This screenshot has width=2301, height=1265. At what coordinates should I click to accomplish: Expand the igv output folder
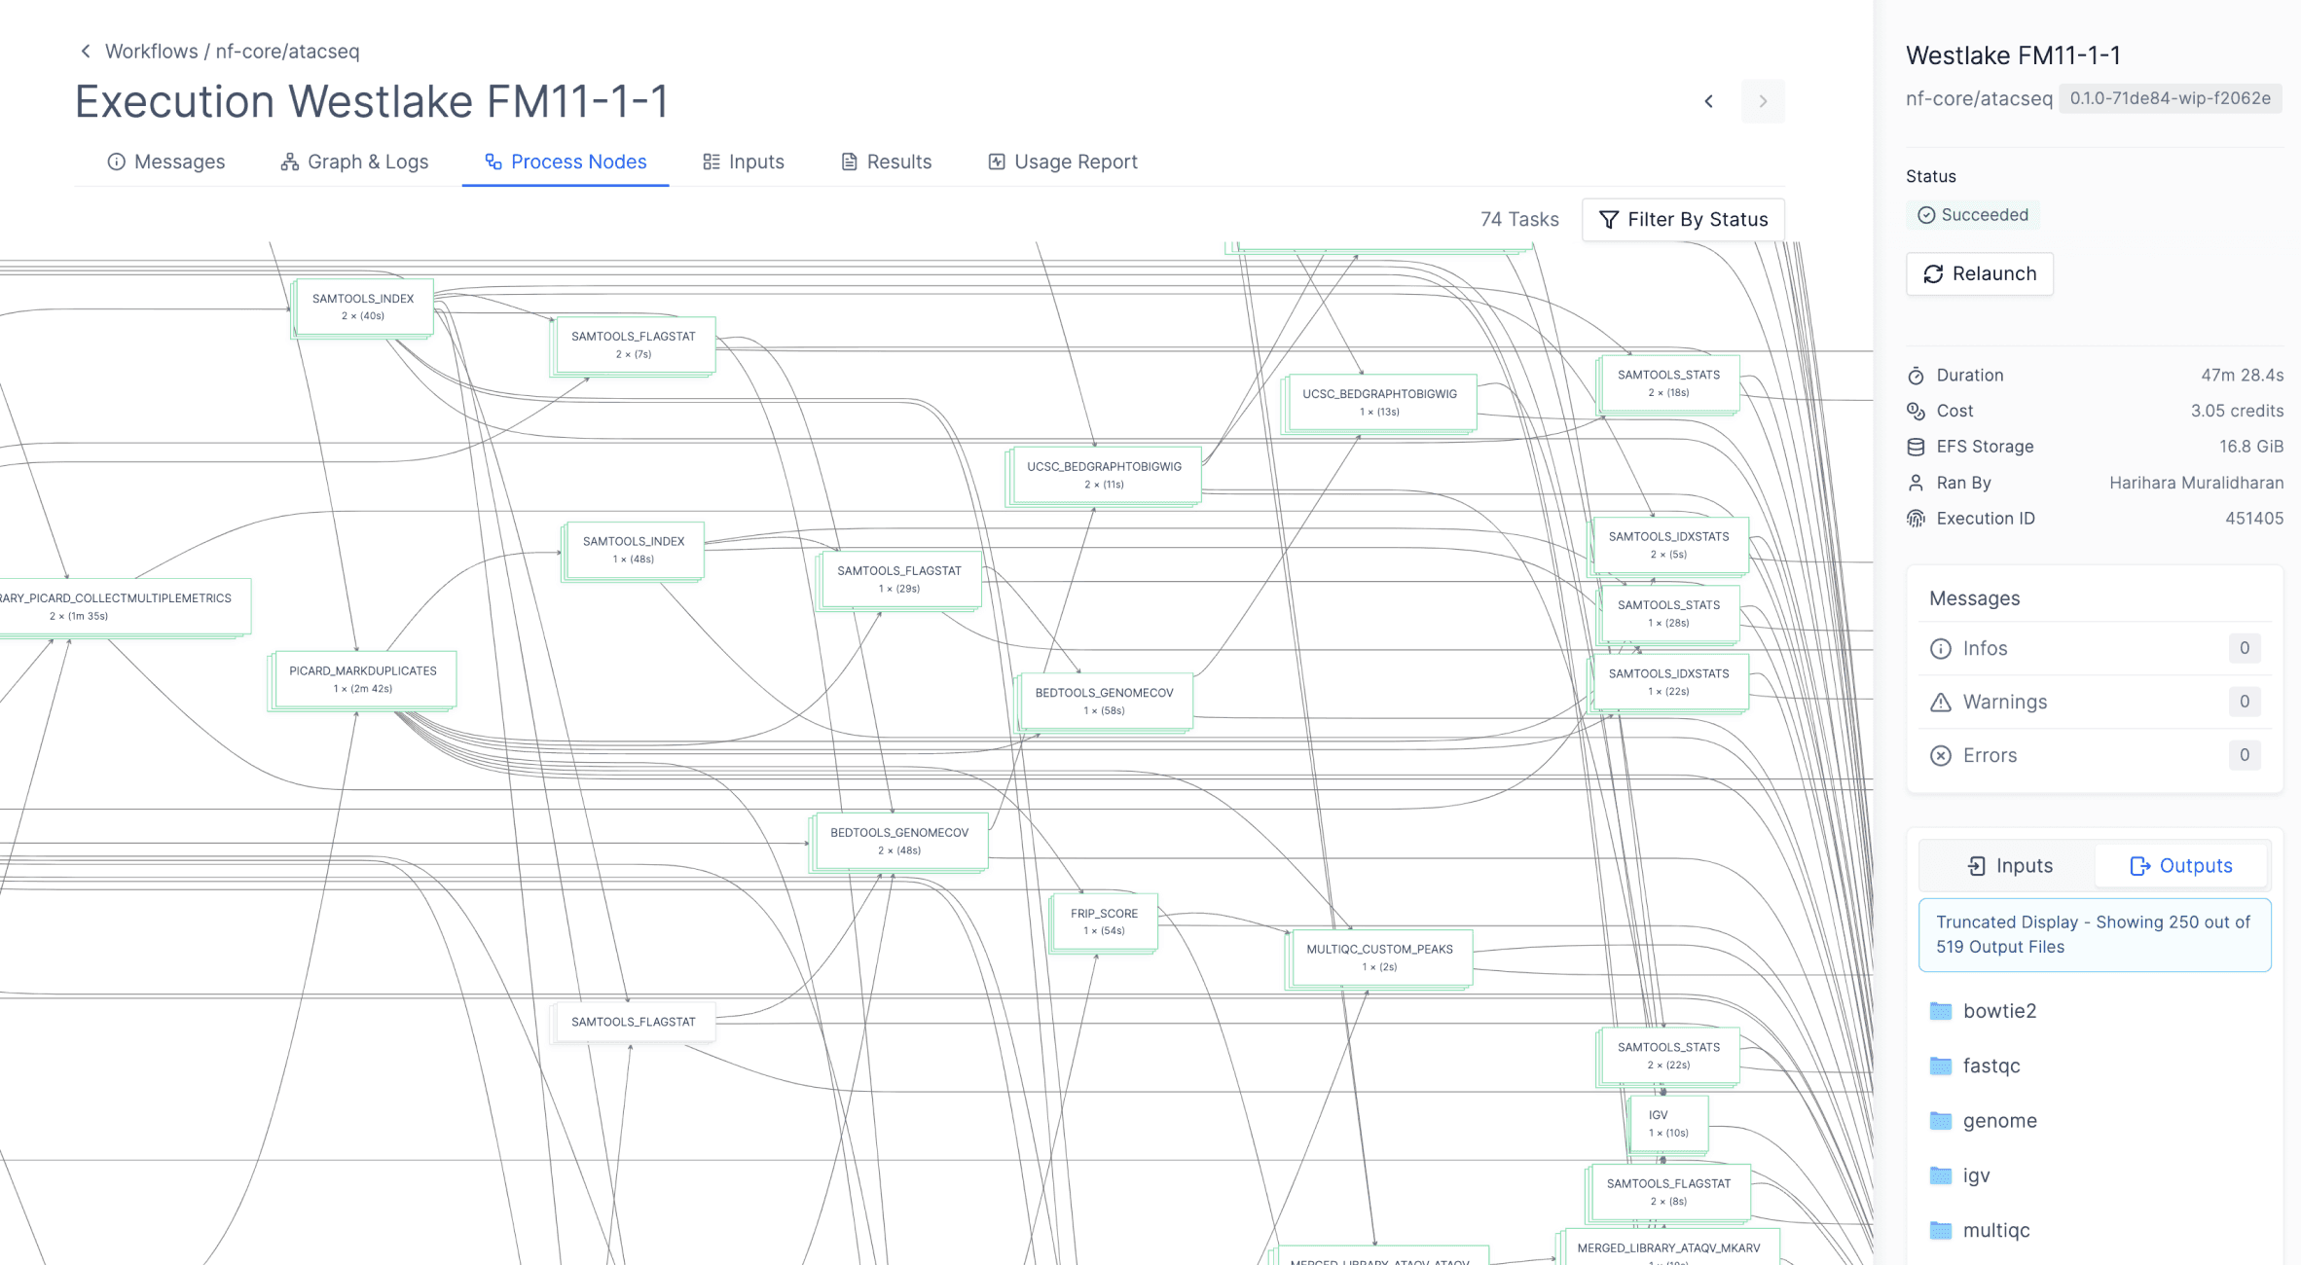point(1976,1175)
